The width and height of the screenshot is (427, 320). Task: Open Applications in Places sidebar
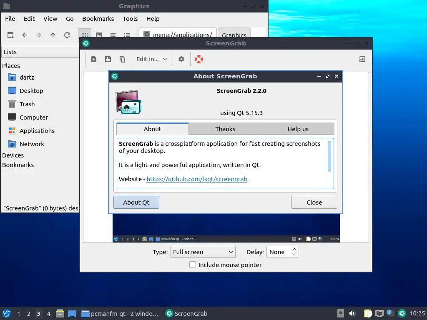[31, 130]
